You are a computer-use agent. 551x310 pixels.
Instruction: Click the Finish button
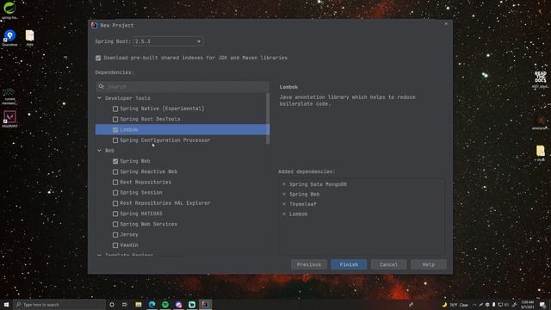(349, 264)
